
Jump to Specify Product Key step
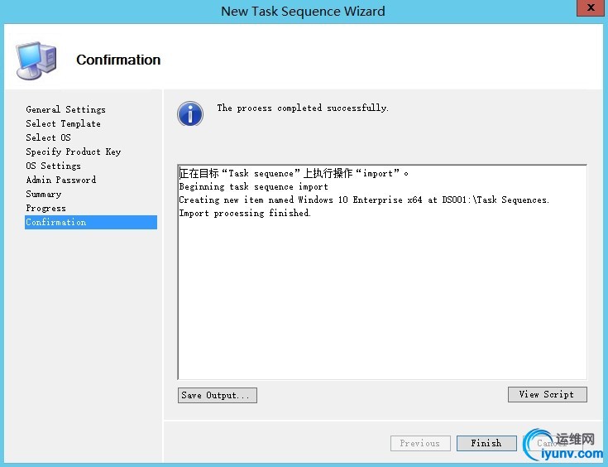73,152
